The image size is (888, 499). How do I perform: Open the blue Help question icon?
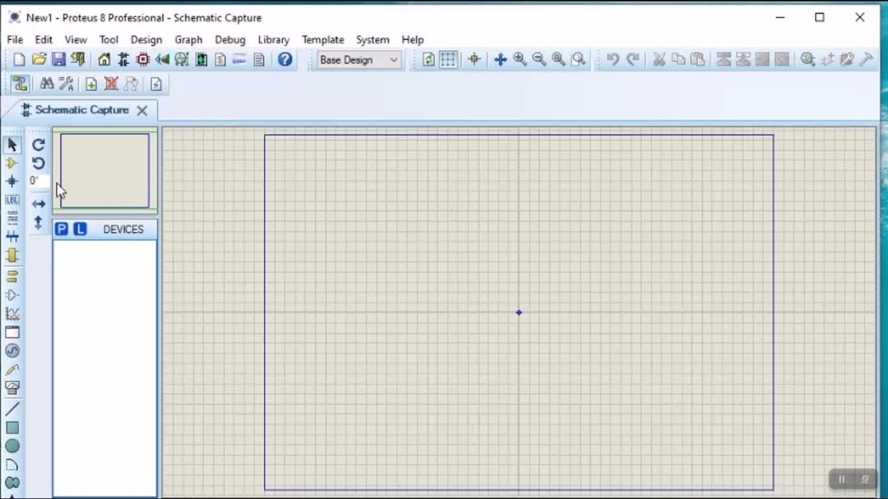tap(284, 60)
